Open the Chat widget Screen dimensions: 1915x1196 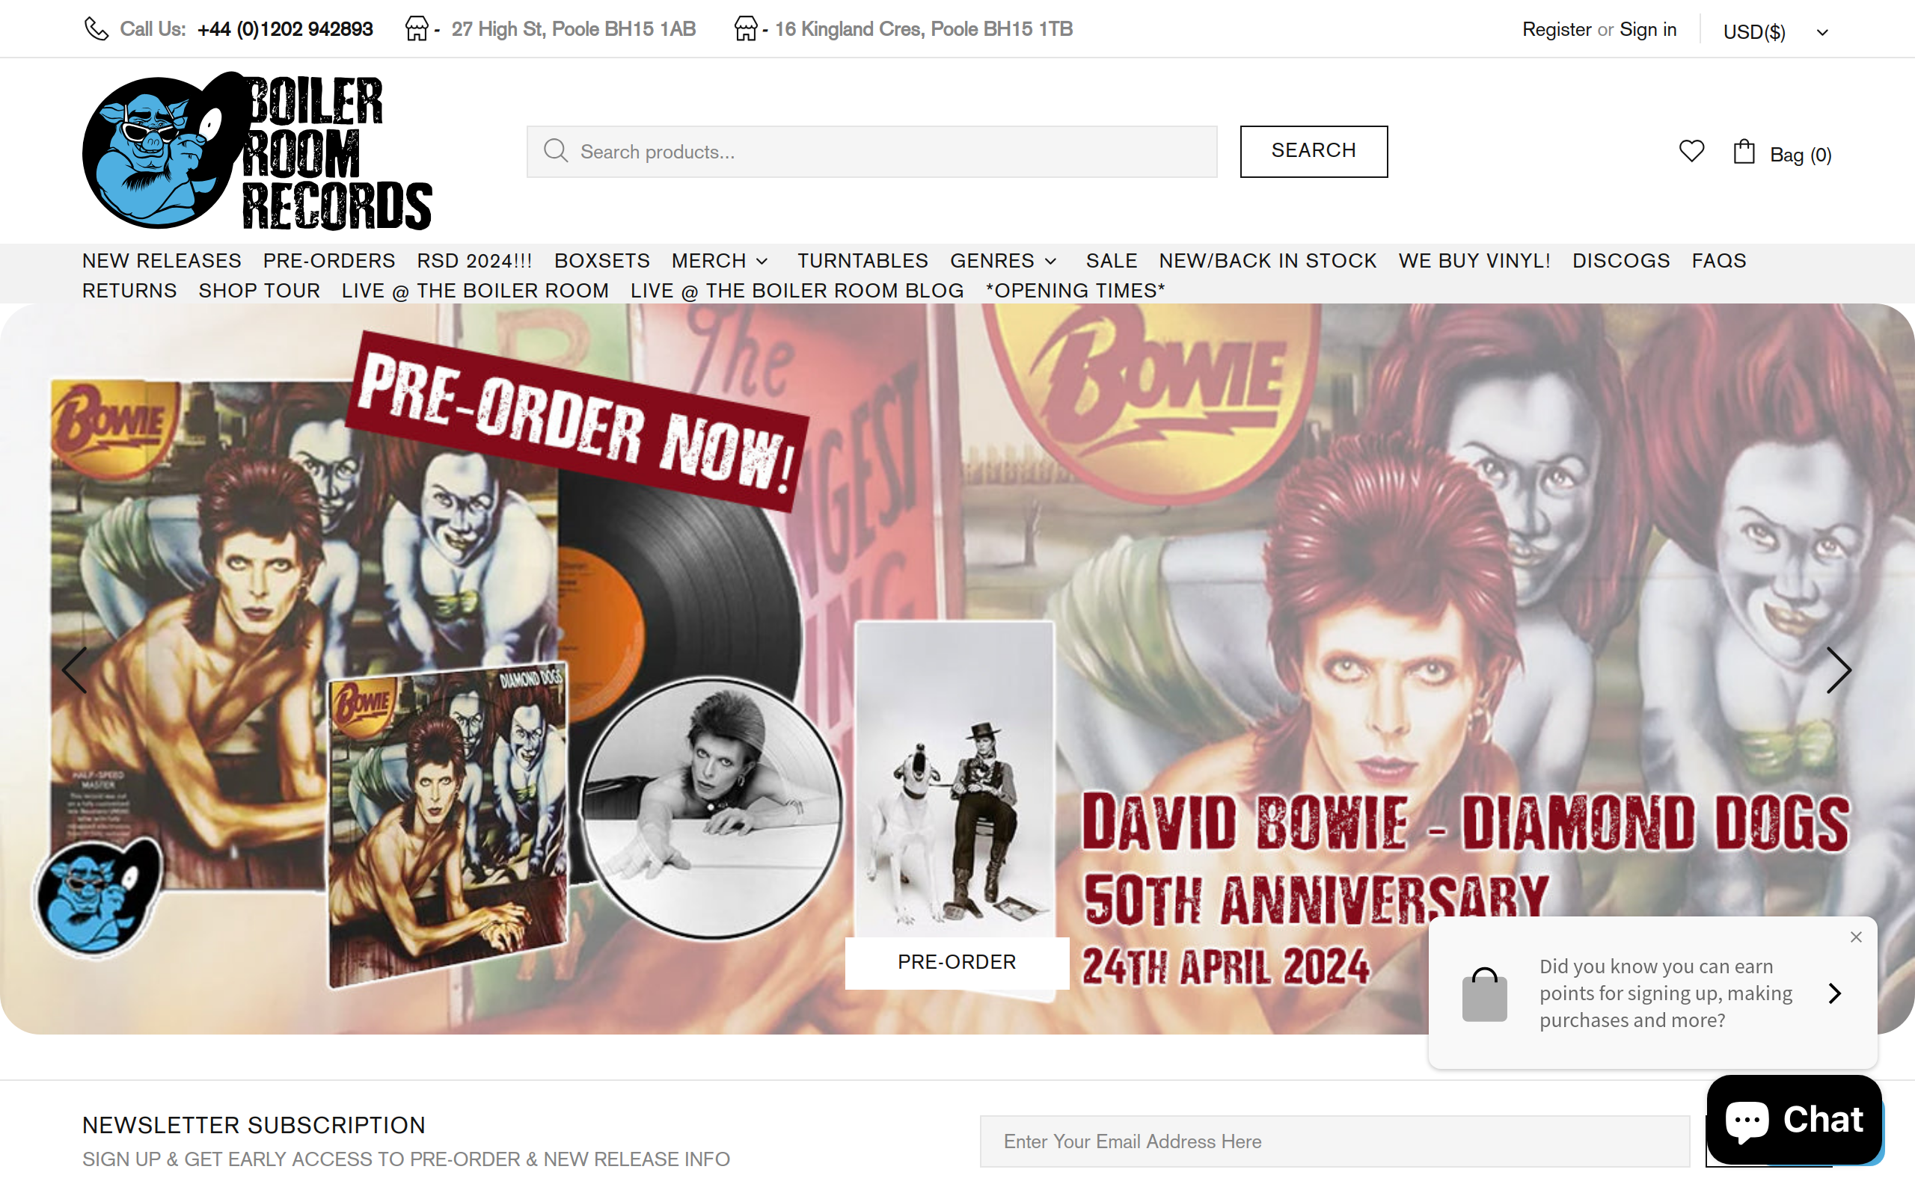1794,1119
